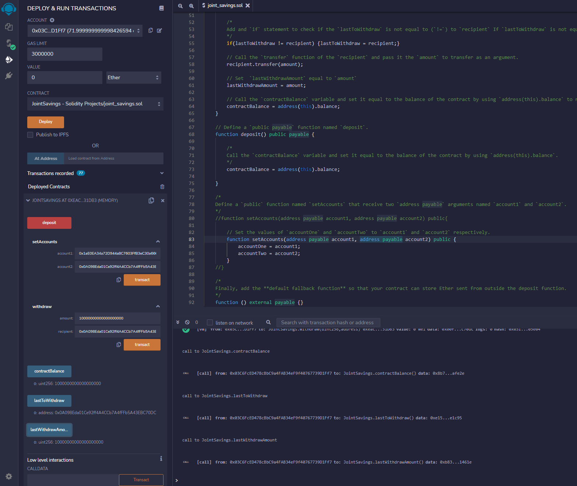Click orange Deploy button

[46, 122]
